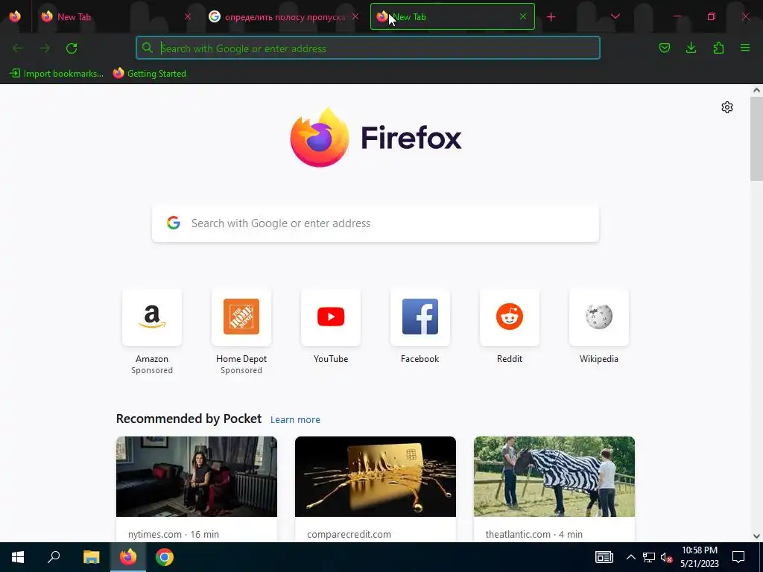Open Getting Started bookmark
Screen dimensions: 763x572
coord(149,74)
